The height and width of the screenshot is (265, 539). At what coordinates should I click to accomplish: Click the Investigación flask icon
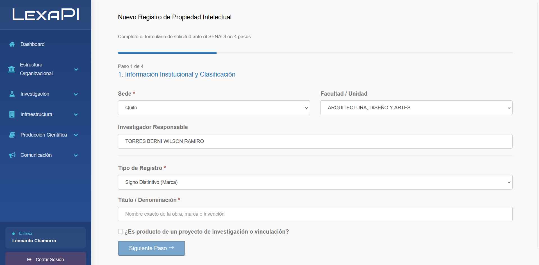point(12,94)
